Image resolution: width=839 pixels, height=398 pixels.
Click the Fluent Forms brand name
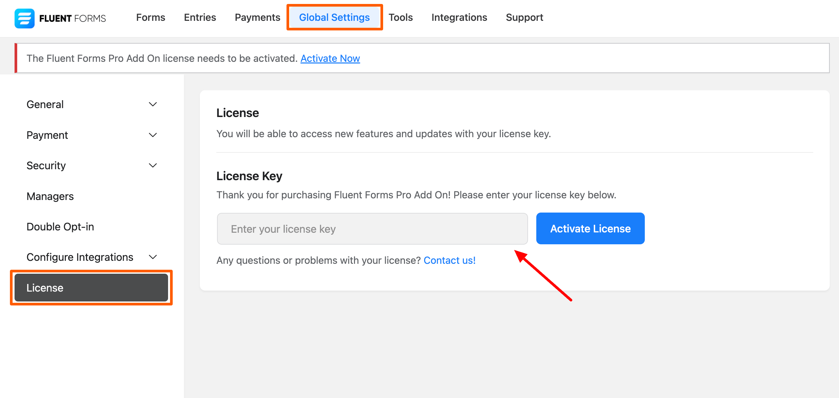pyautogui.click(x=72, y=19)
